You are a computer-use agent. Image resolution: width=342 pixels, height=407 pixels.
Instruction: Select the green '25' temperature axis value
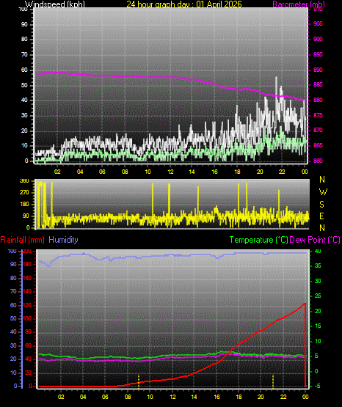coord(318,296)
